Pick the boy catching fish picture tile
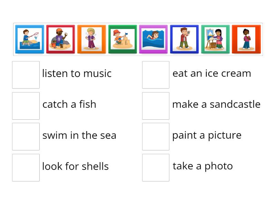 (30, 39)
